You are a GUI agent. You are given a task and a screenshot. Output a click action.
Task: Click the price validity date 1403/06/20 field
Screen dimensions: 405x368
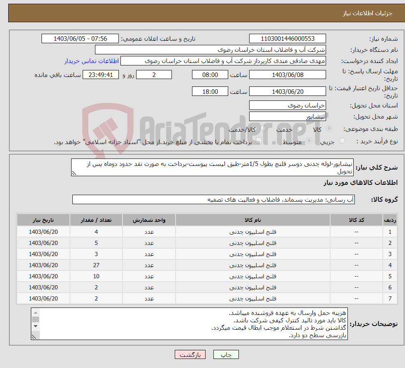click(x=287, y=91)
